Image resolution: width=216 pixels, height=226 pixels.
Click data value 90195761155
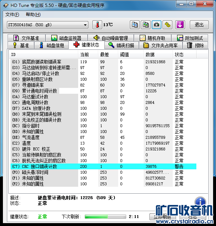point(157,126)
